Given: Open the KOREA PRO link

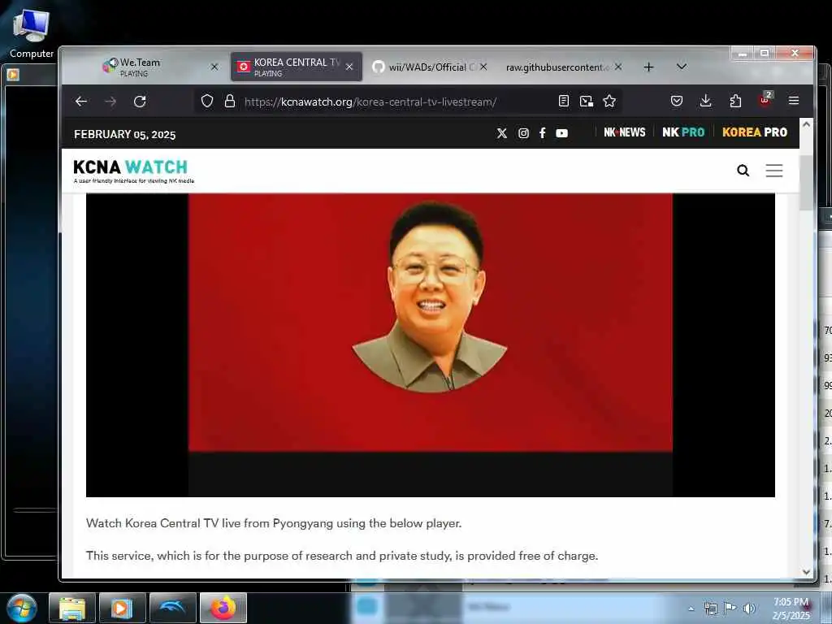Looking at the screenshot, I should coord(755,132).
